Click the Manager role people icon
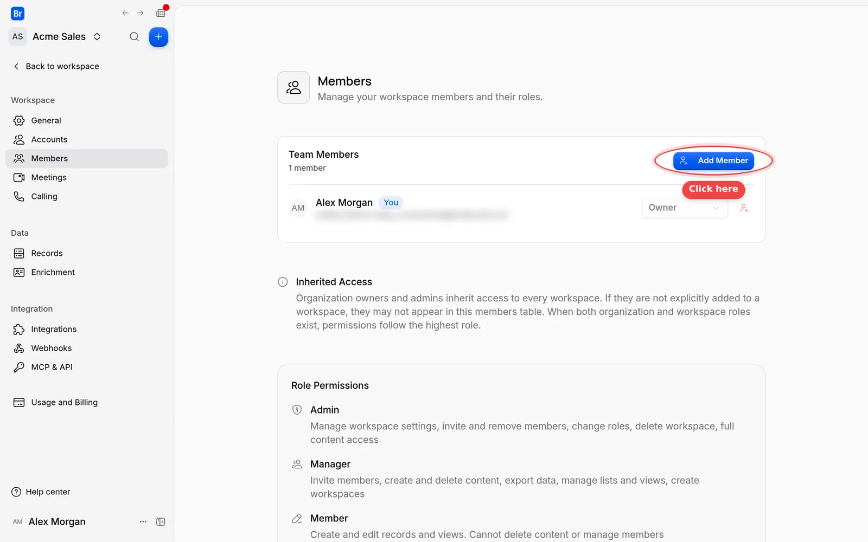This screenshot has width=868, height=542. coord(297,464)
